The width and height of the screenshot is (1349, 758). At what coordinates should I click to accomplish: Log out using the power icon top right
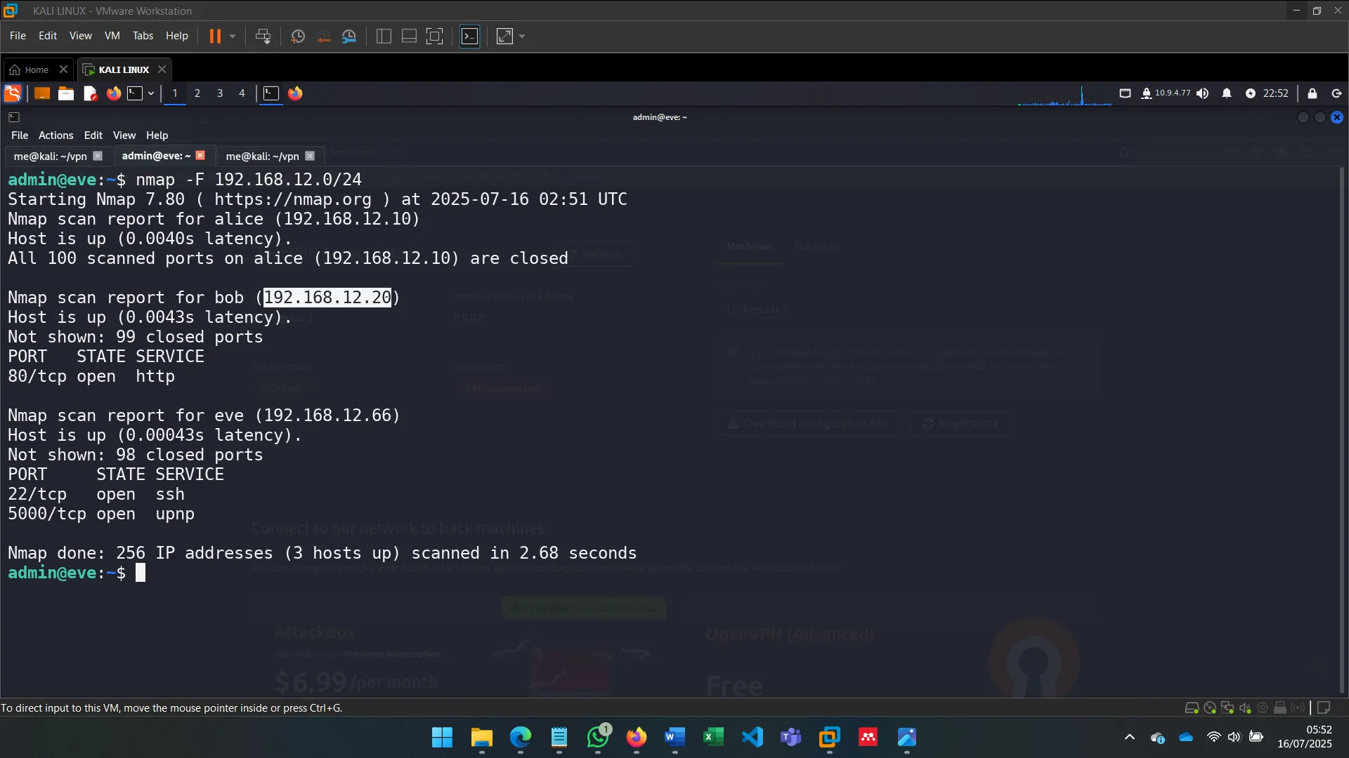click(1336, 93)
